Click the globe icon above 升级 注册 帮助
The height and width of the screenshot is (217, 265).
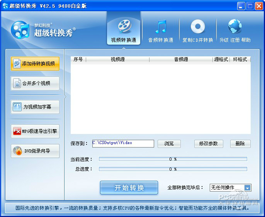click(x=235, y=26)
